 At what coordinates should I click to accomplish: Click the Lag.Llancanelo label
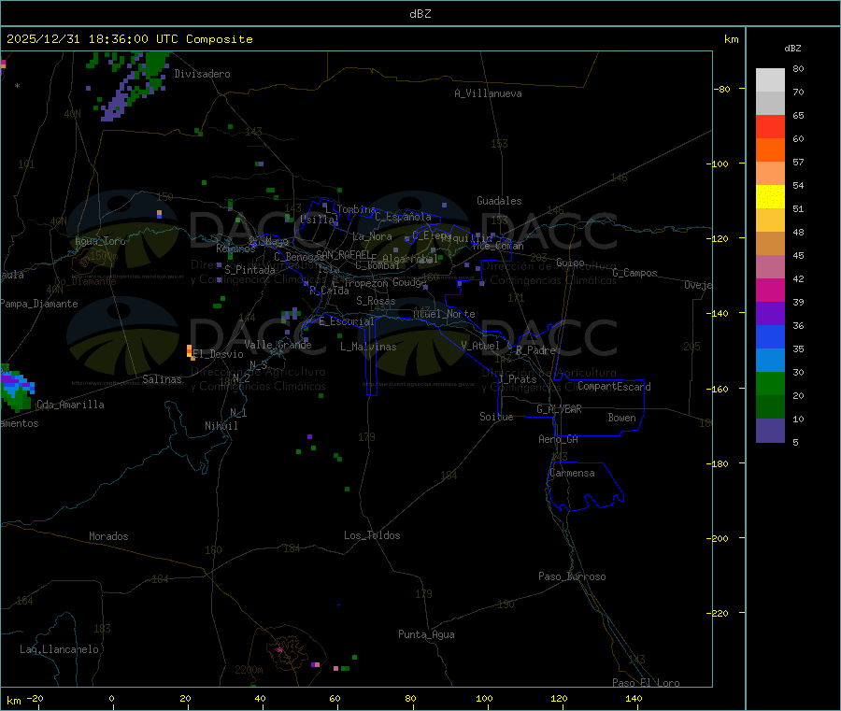click(59, 649)
